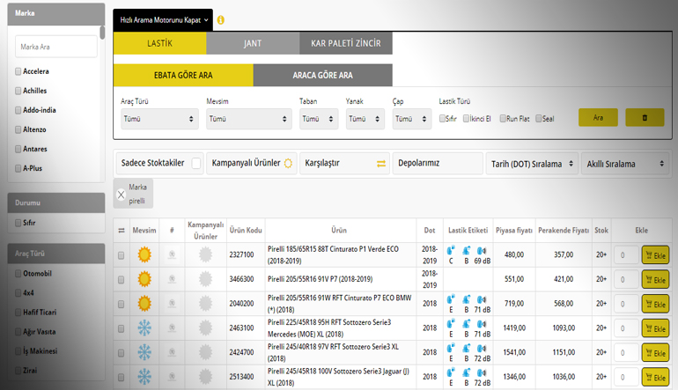Screen dimensions: 678x390
Task: Check the Run Flat tire type checkbox
Action: click(x=503, y=119)
